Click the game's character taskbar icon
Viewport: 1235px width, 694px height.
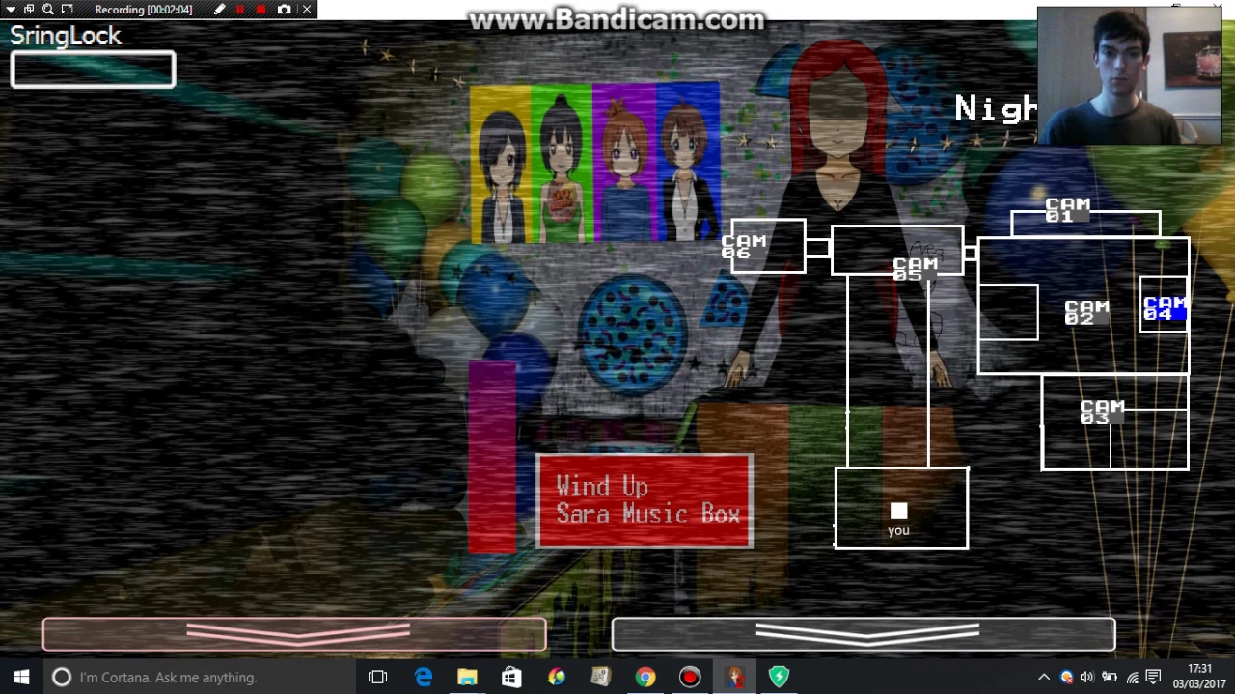[x=734, y=677]
